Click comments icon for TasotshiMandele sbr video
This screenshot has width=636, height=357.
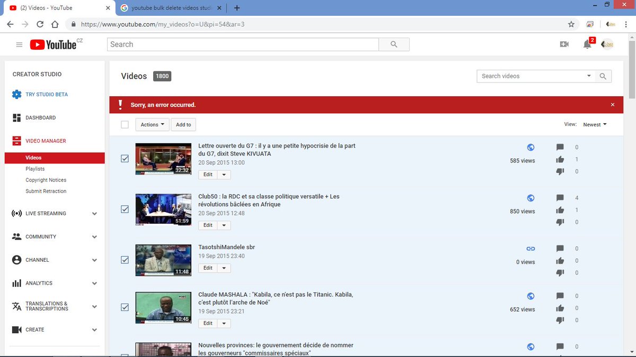(560, 249)
